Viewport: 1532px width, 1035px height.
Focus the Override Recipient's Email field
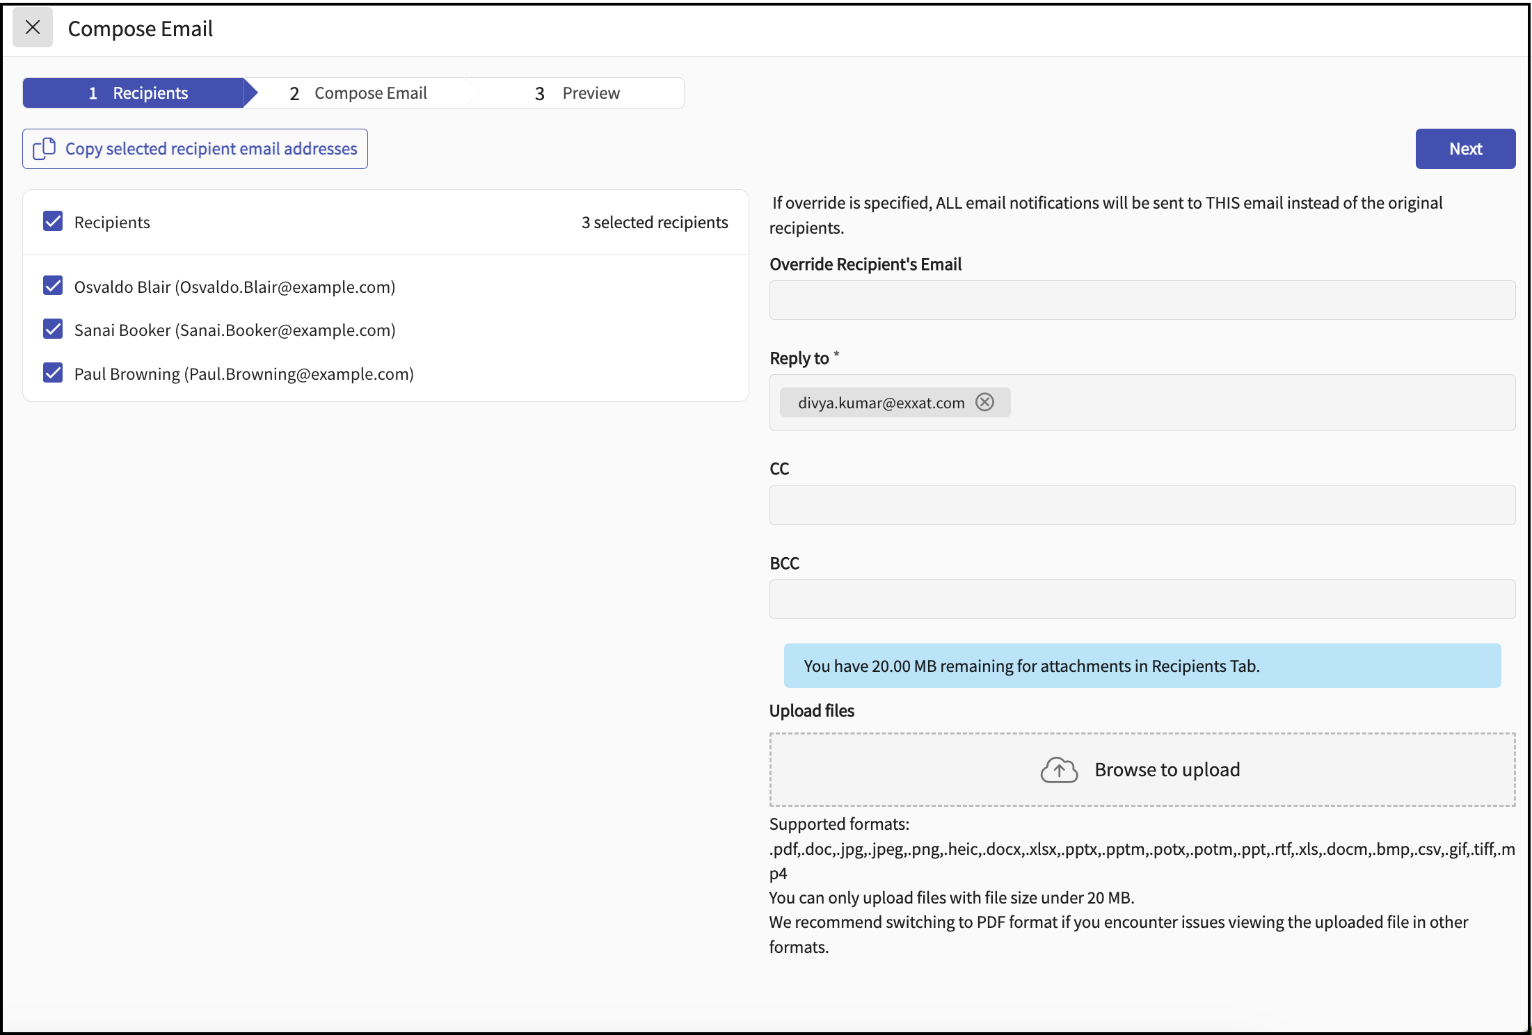pyautogui.click(x=1142, y=300)
